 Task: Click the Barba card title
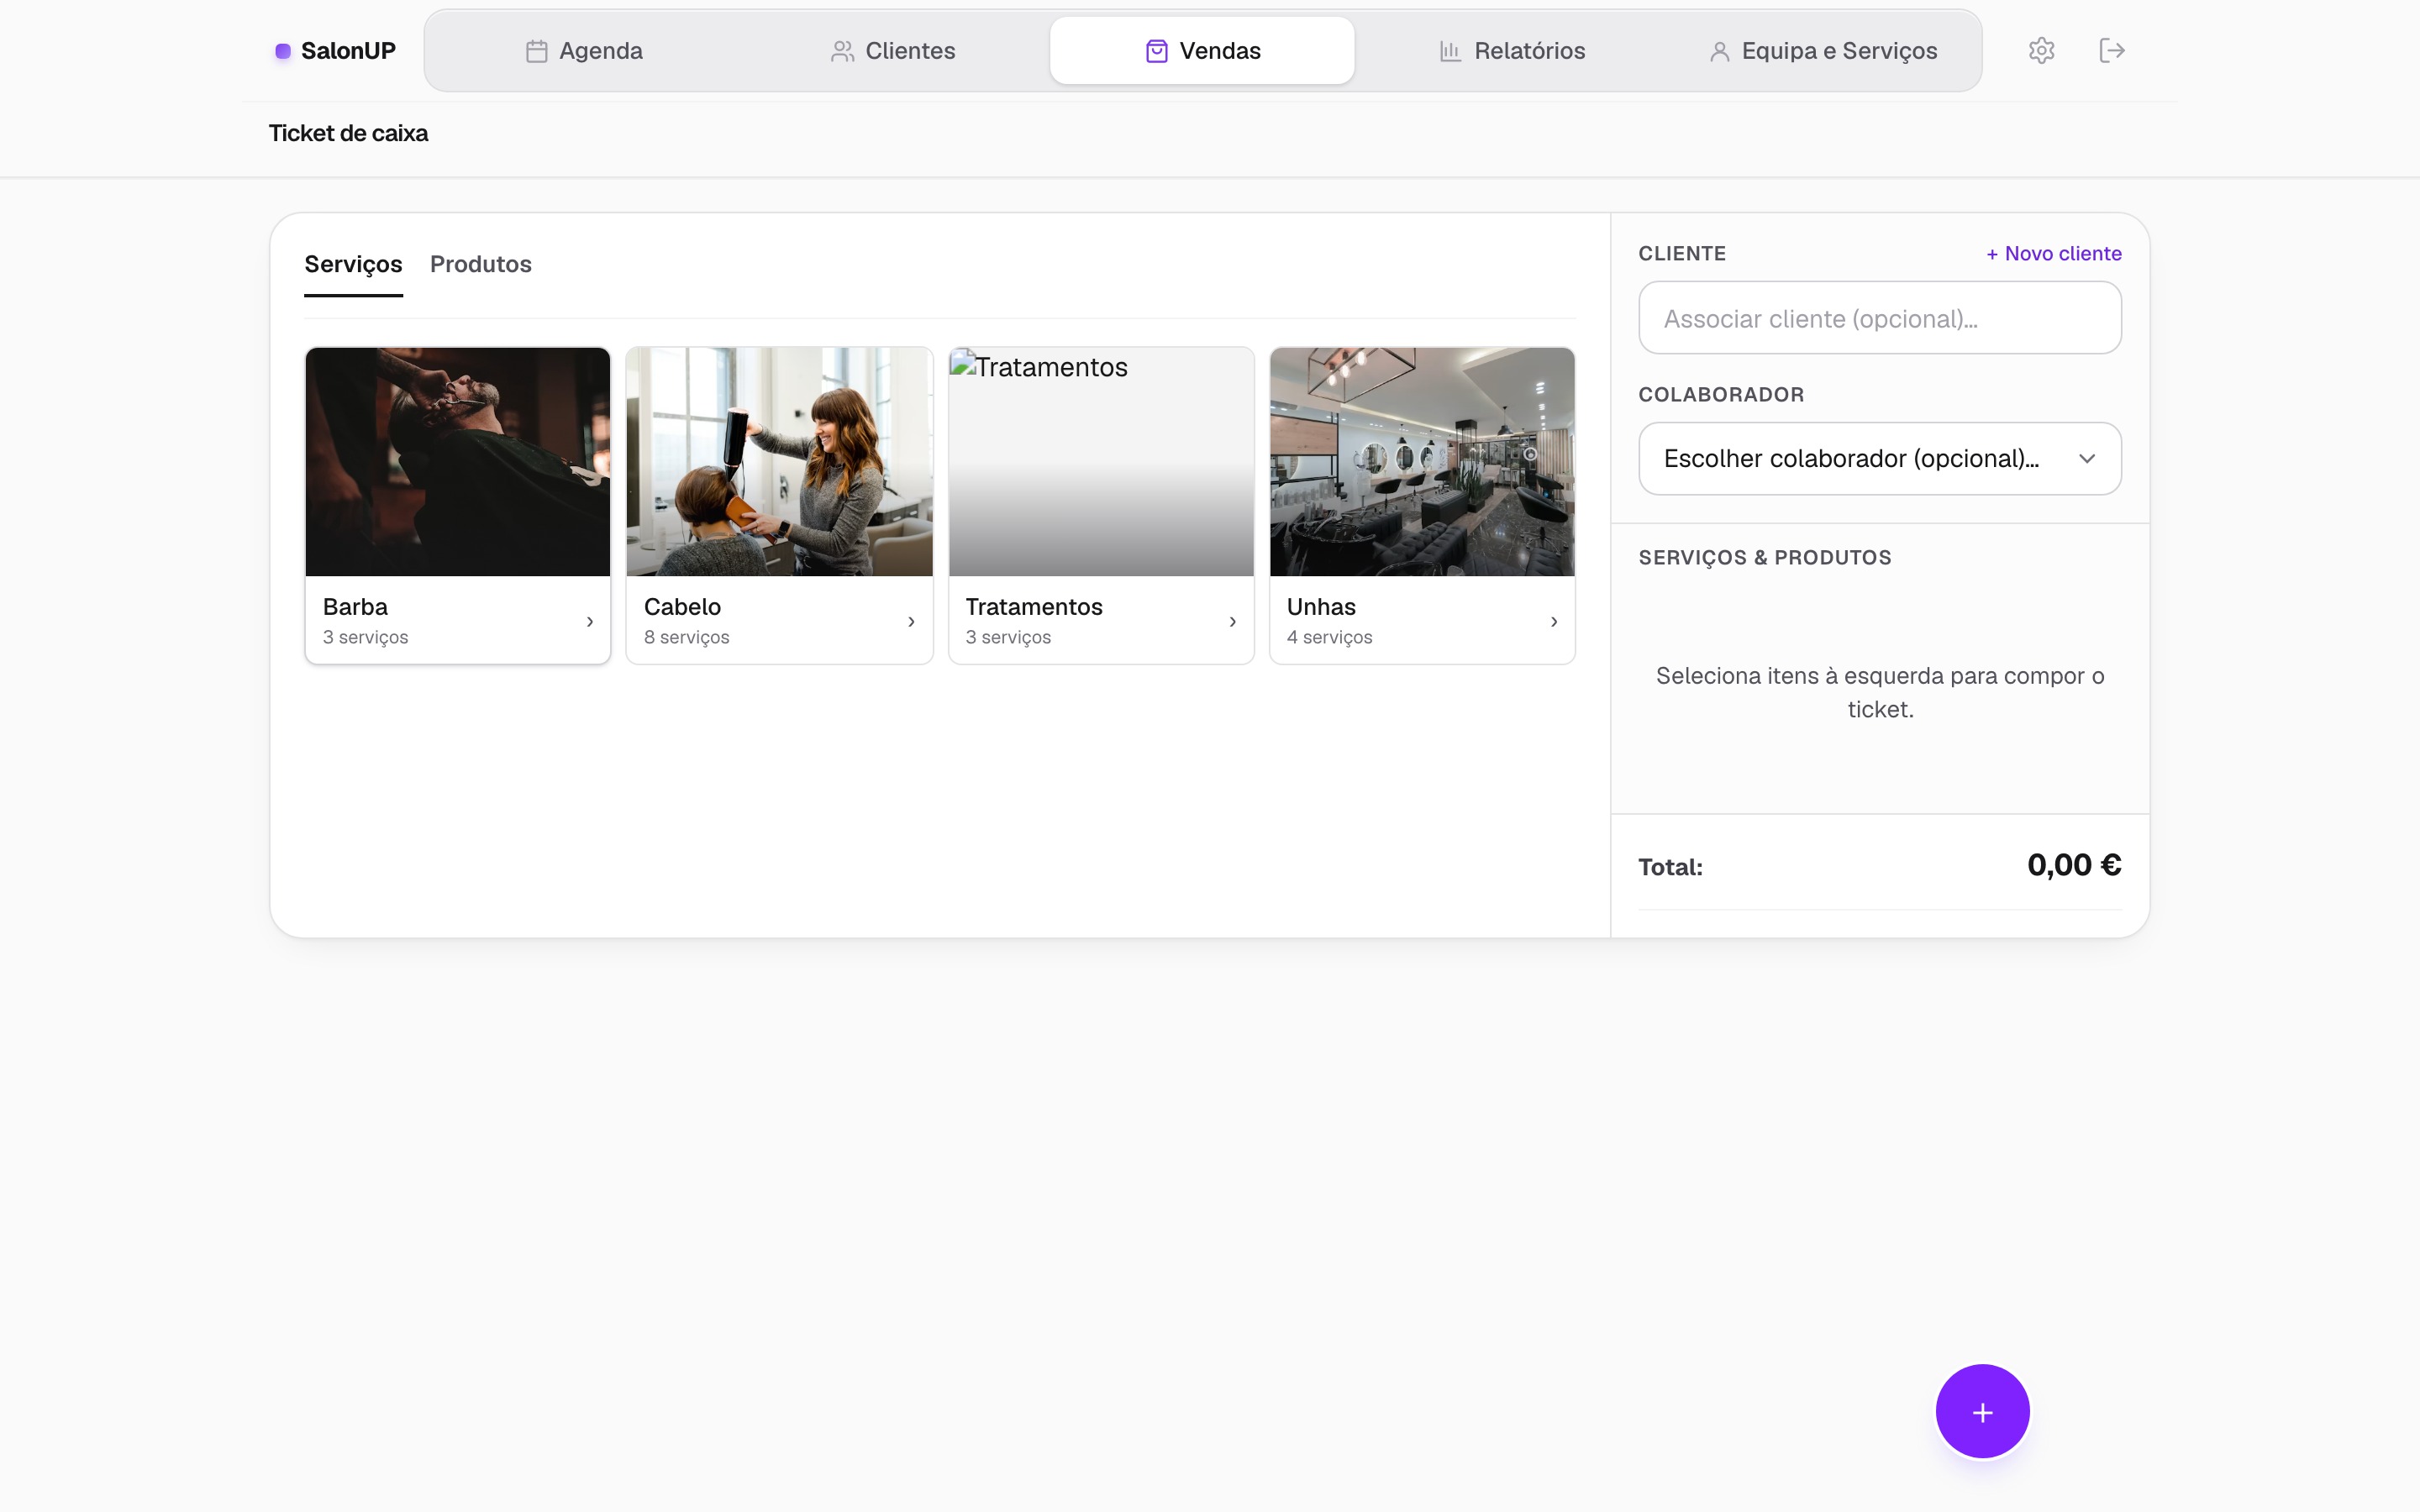pyautogui.click(x=355, y=607)
